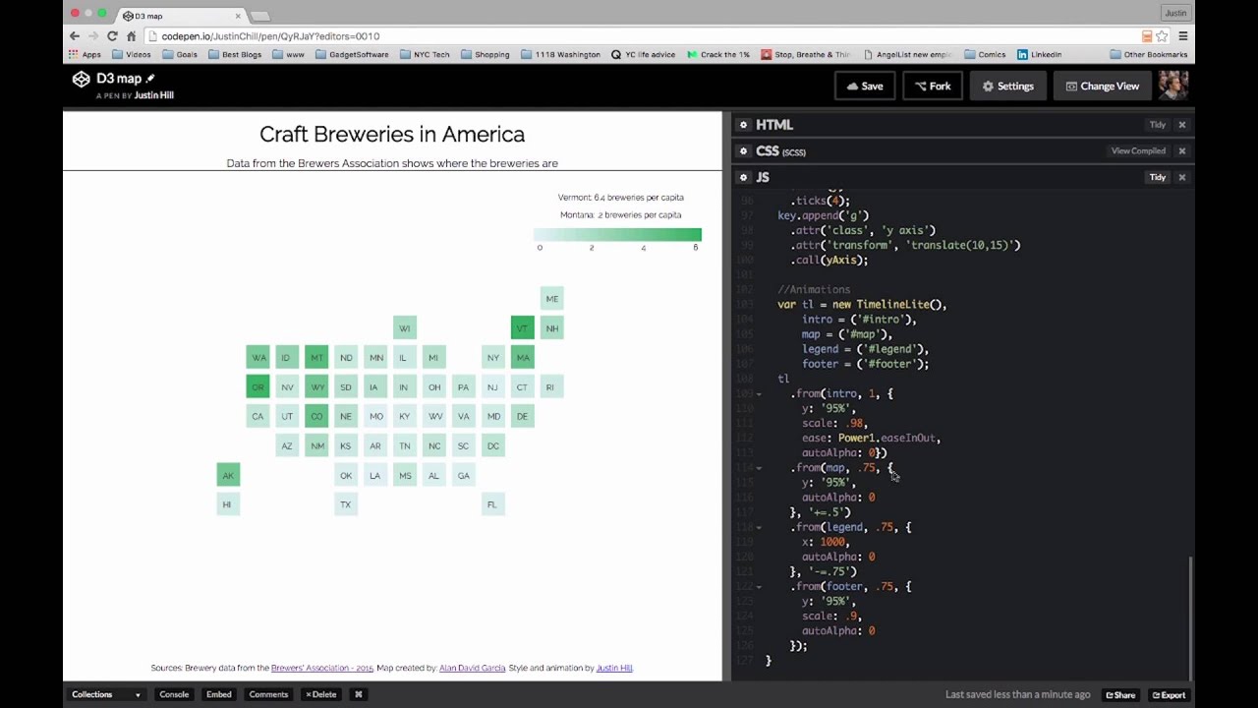Screen dimensions: 1258x708
Task: Click the Chrome profile button labeled Justin
Action: (1175, 13)
